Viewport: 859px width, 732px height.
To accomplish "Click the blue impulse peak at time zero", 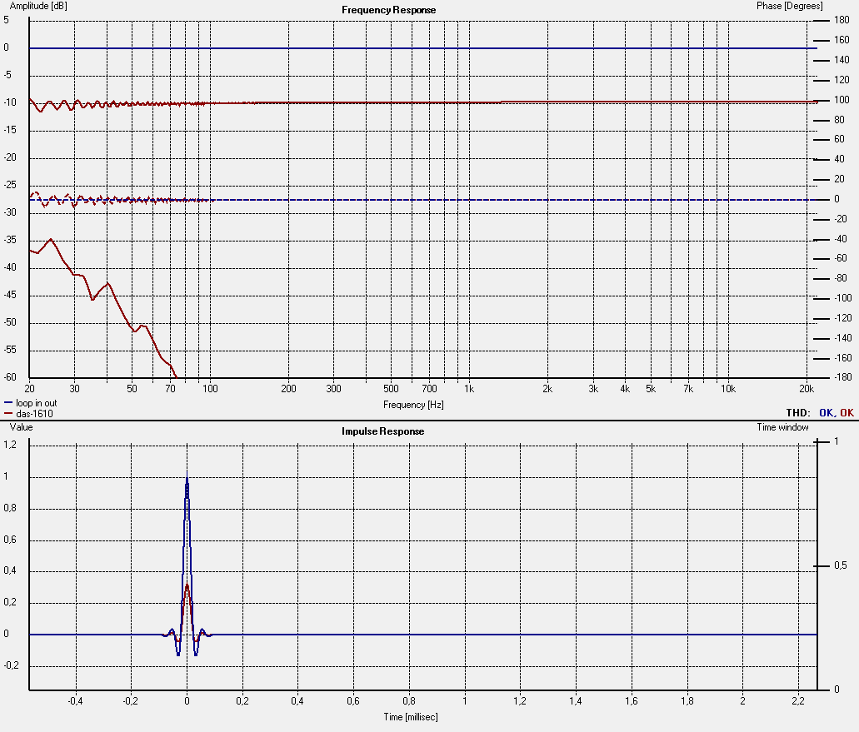I will tap(187, 477).
